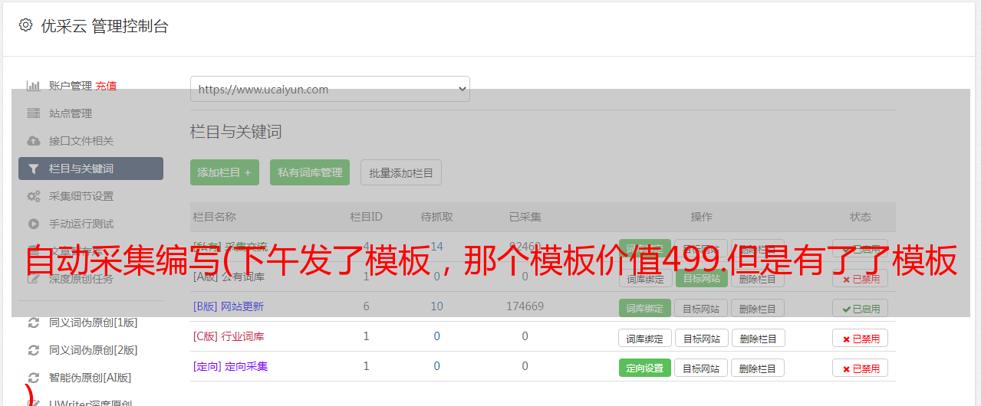This screenshot has width=981, height=406.
Task: Click 目标网站 in the 行业词库 row
Action: [x=701, y=338]
